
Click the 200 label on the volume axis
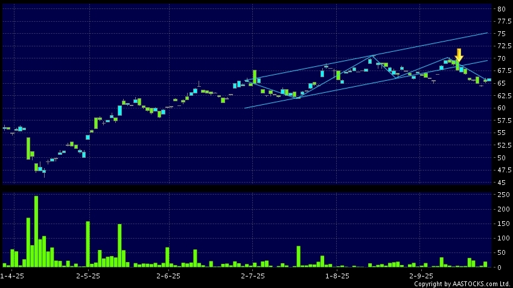[x=503, y=209]
